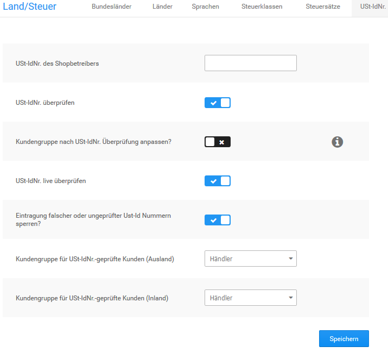
Task: Select the USt-IdNr. tab
Action: pos(372,7)
